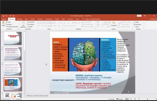Open the font name combo box
The width and height of the screenshot is (157, 101).
pyautogui.click(x=44, y=23)
